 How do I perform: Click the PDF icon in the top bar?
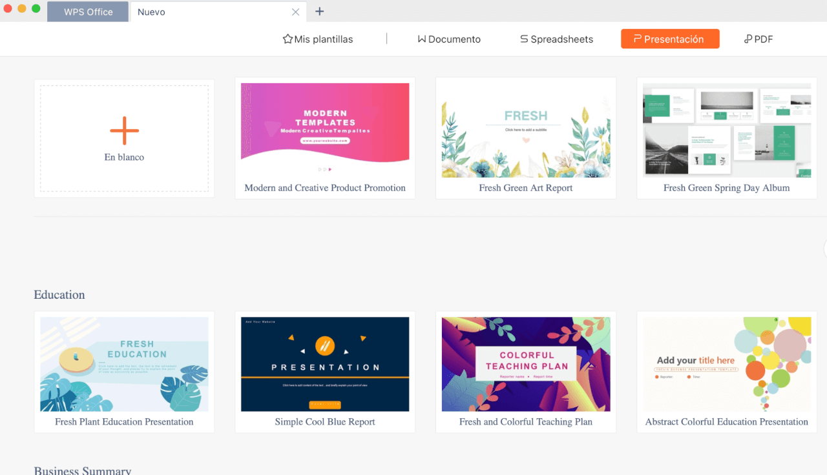coord(748,39)
